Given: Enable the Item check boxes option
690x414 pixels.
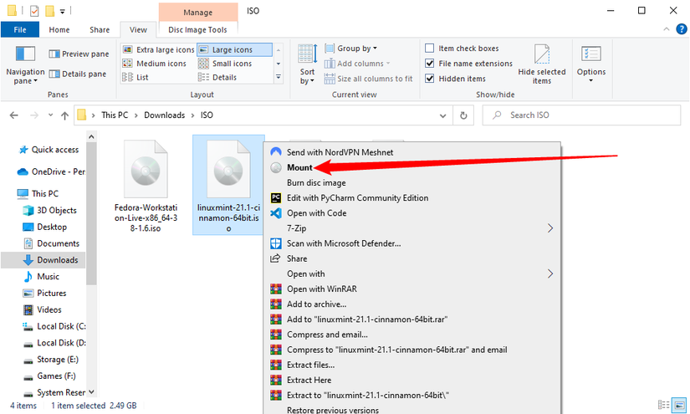Looking at the screenshot, I should click(x=430, y=49).
